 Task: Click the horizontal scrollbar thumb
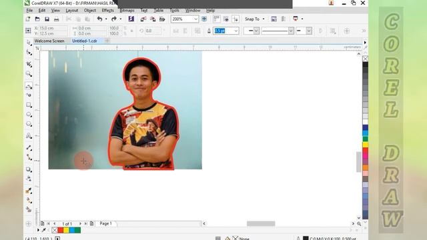pos(261,224)
